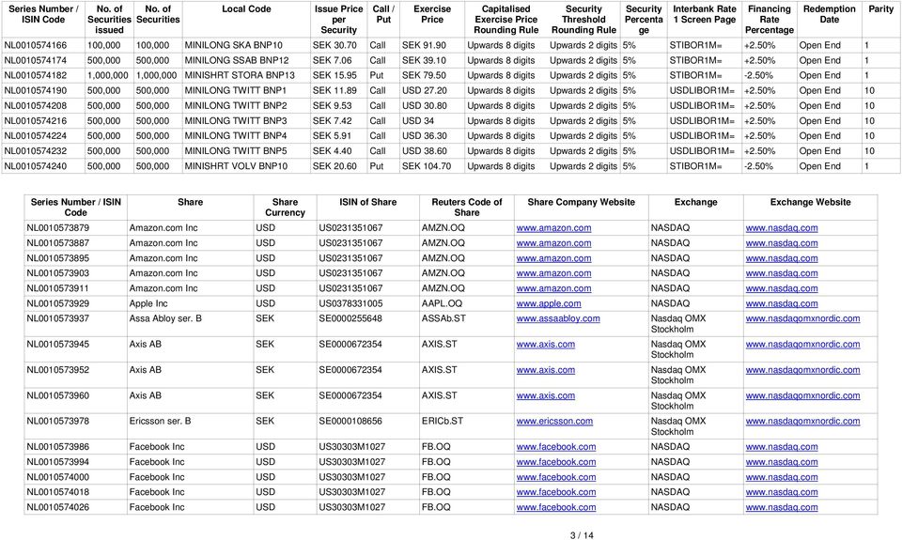Click the 1,000,000 No. of Securities issued cell
902x540 pixels.
[x=108, y=75]
